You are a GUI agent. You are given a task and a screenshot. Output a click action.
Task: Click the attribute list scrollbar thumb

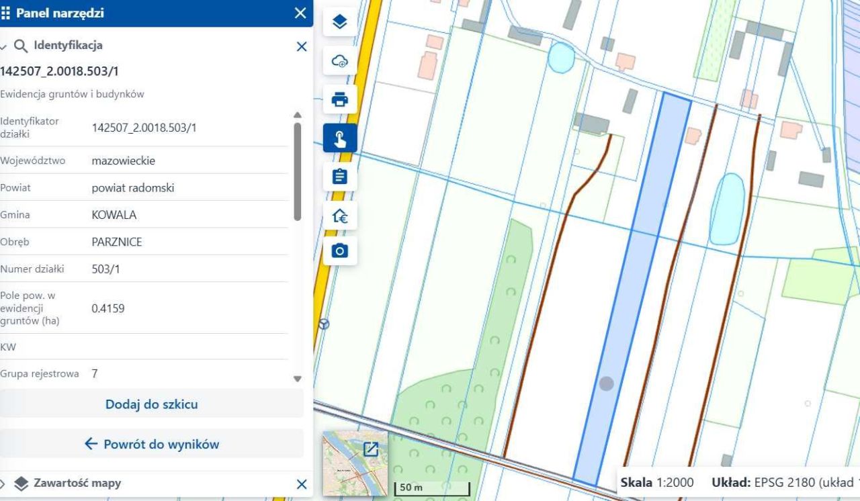coord(298,171)
